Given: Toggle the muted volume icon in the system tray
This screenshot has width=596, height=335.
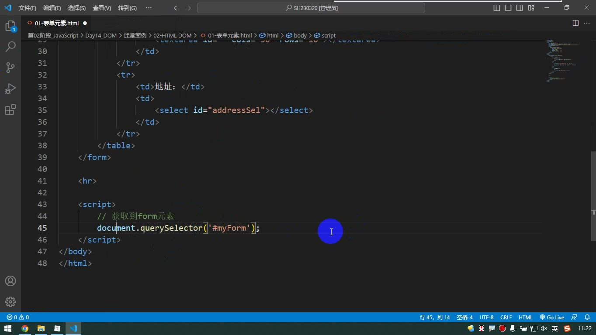Looking at the screenshot, I should click(544, 328).
